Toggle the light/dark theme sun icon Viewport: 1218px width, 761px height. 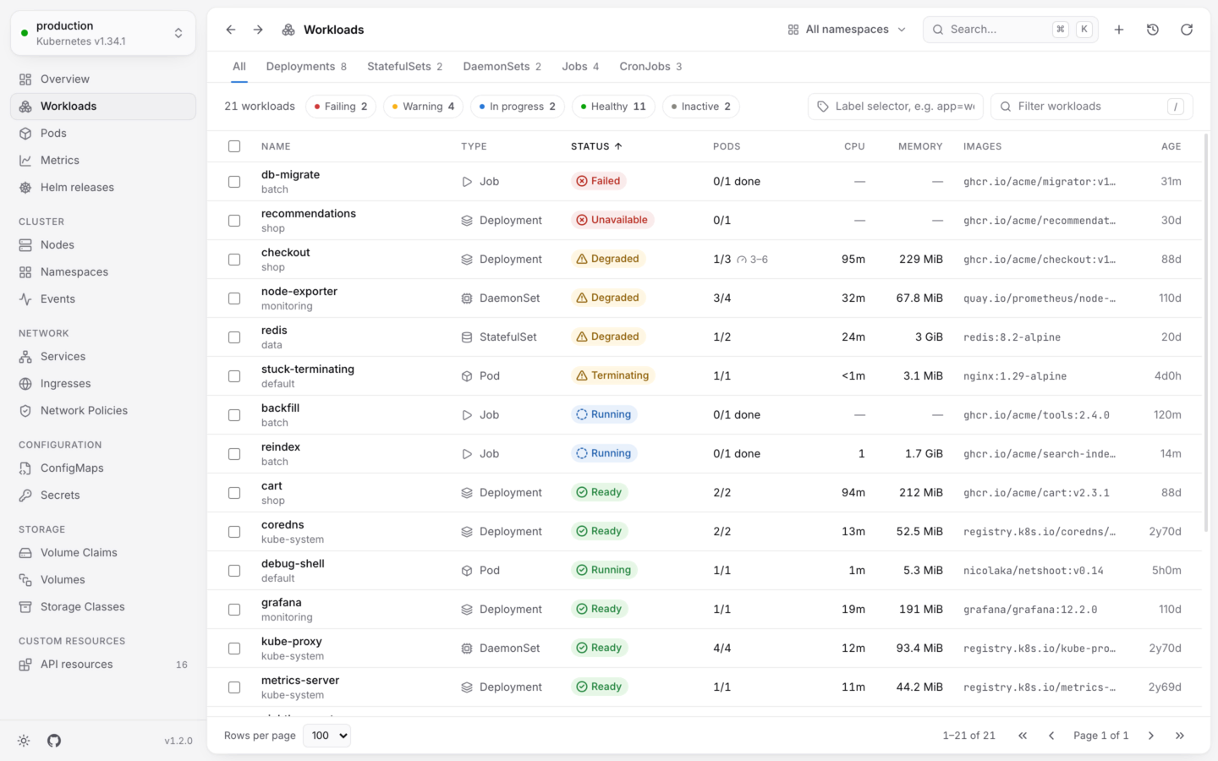[24, 741]
